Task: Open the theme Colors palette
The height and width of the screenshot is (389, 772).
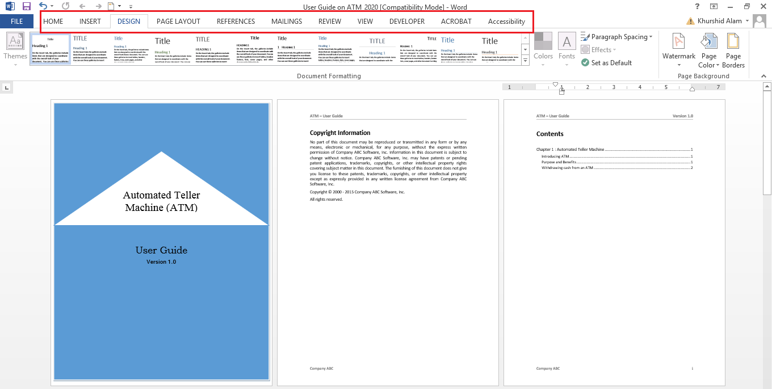Action: click(x=543, y=50)
